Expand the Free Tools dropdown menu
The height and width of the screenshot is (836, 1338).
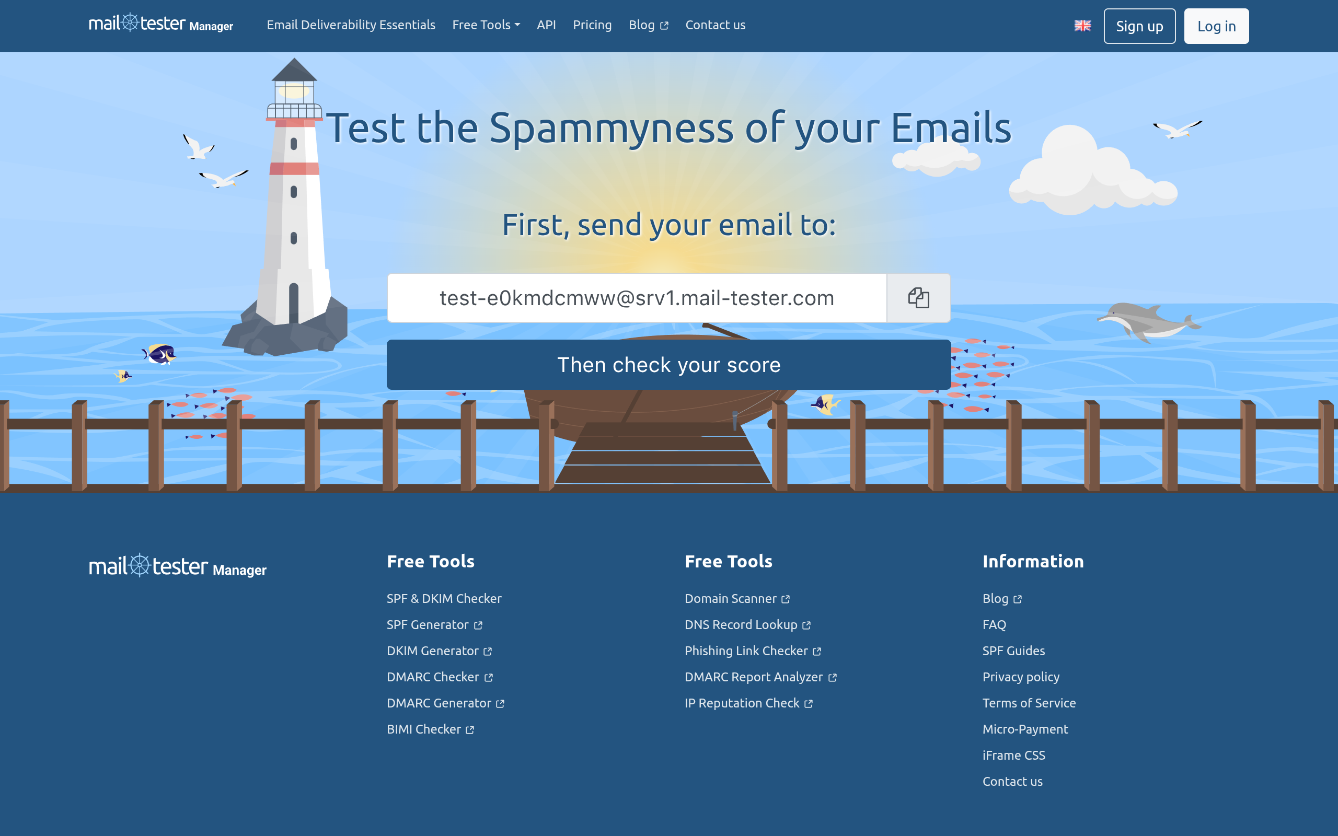point(486,25)
